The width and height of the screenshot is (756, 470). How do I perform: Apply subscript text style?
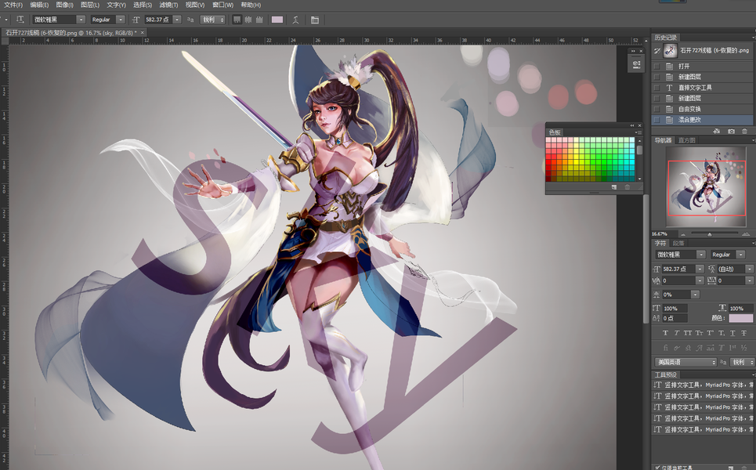[x=722, y=333]
